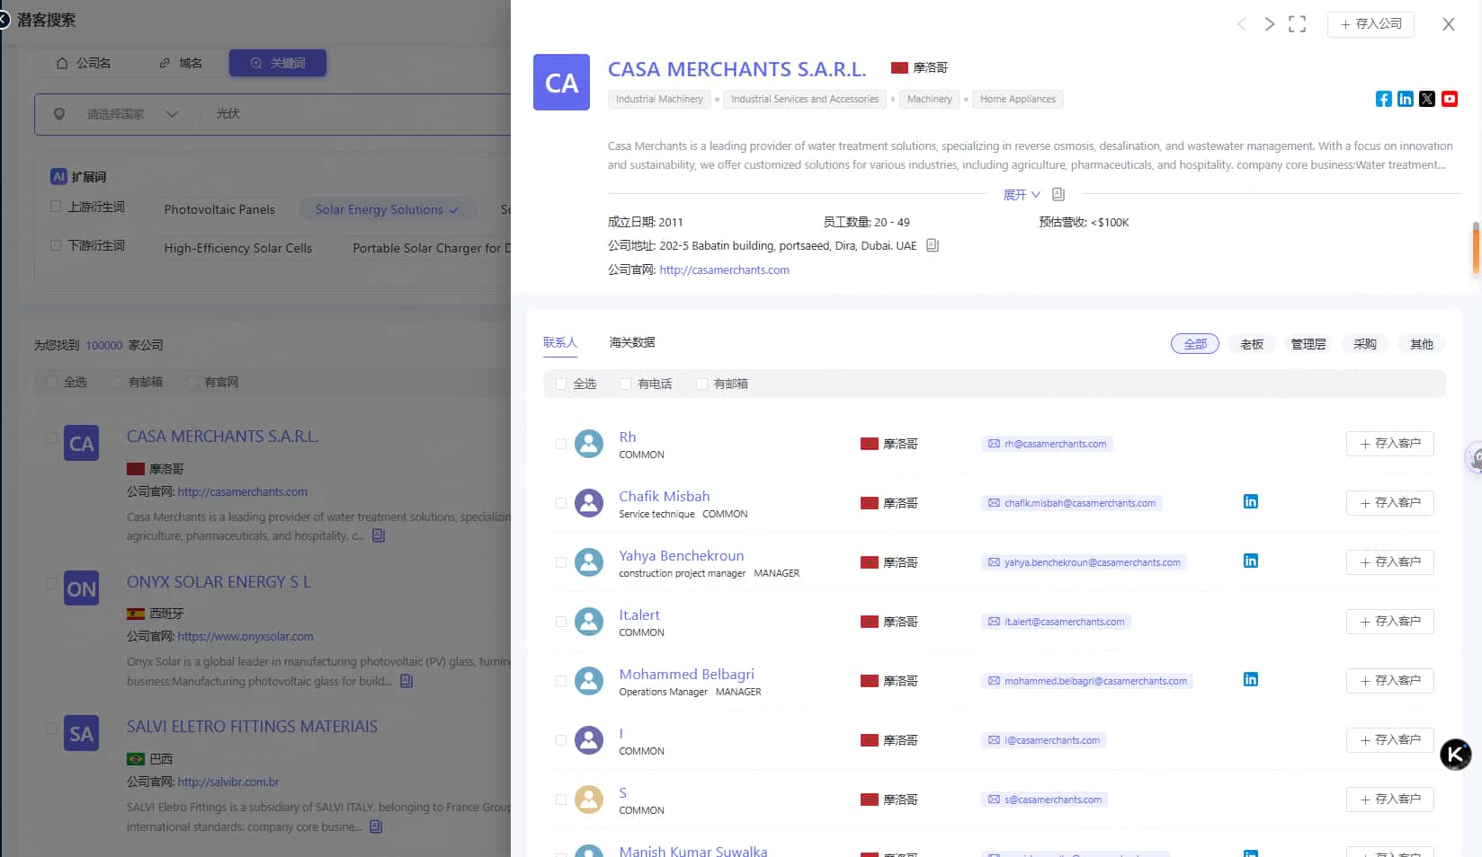Copy the company address with copy icon
Screen dimensions: 1482x857
[x=933, y=245]
